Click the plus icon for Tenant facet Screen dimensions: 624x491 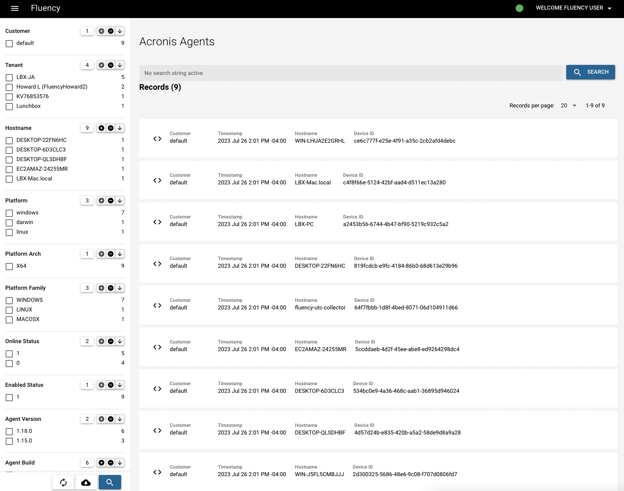click(x=102, y=65)
